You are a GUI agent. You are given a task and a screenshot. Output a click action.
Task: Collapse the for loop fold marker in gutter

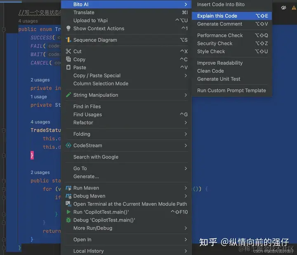tap(4, 189)
